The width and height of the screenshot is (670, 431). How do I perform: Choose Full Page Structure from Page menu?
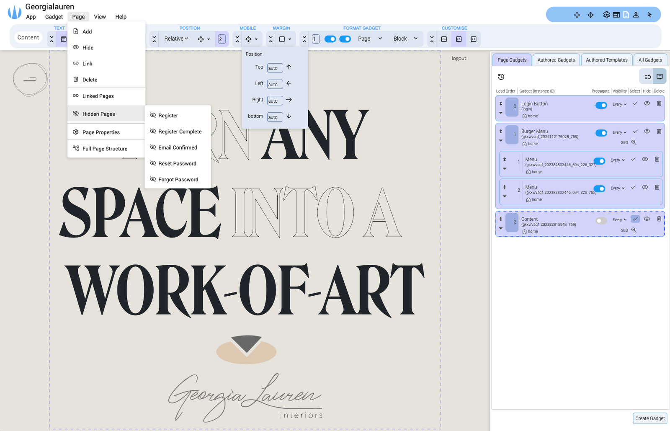point(106,149)
